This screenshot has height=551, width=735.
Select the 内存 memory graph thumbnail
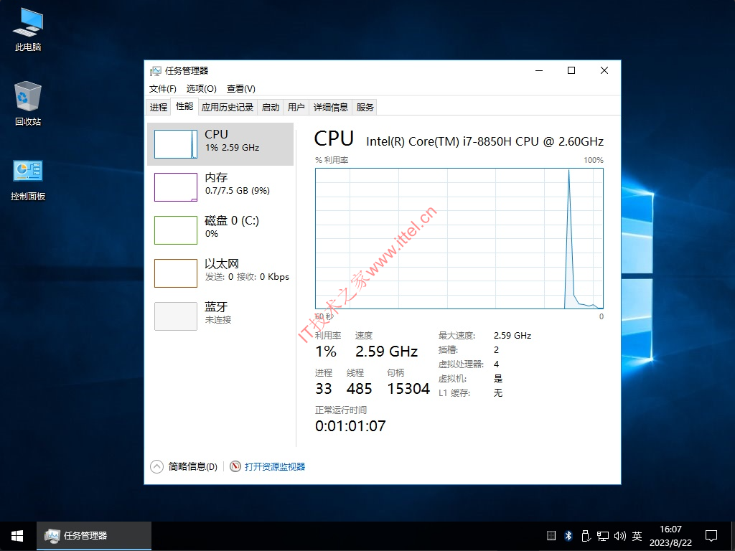pos(176,187)
